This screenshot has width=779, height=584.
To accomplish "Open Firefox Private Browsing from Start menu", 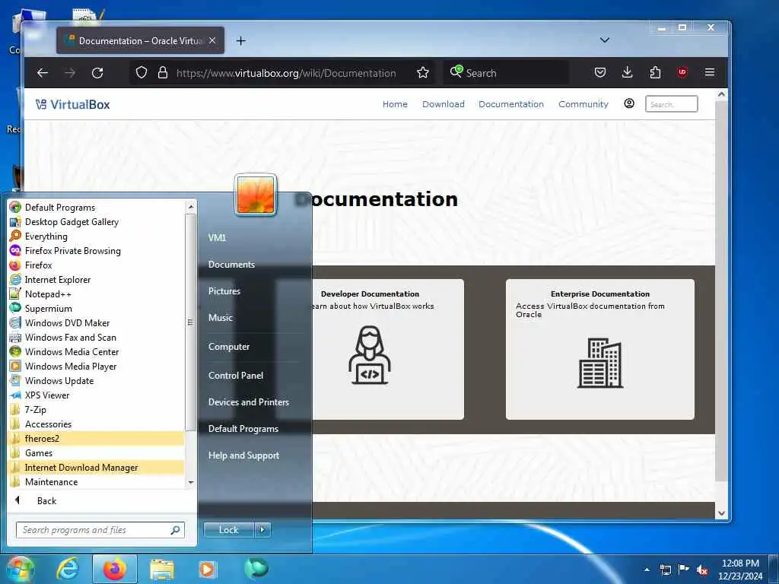I will coord(97,251).
